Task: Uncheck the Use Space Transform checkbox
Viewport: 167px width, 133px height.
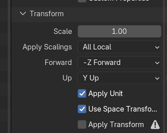Action: (x=82, y=109)
